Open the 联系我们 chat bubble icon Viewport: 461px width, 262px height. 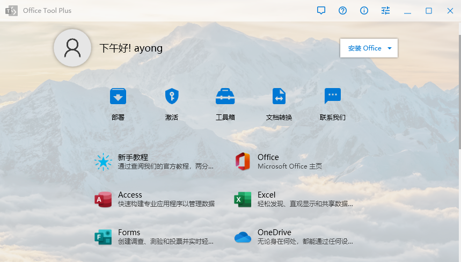[x=333, y=96]
